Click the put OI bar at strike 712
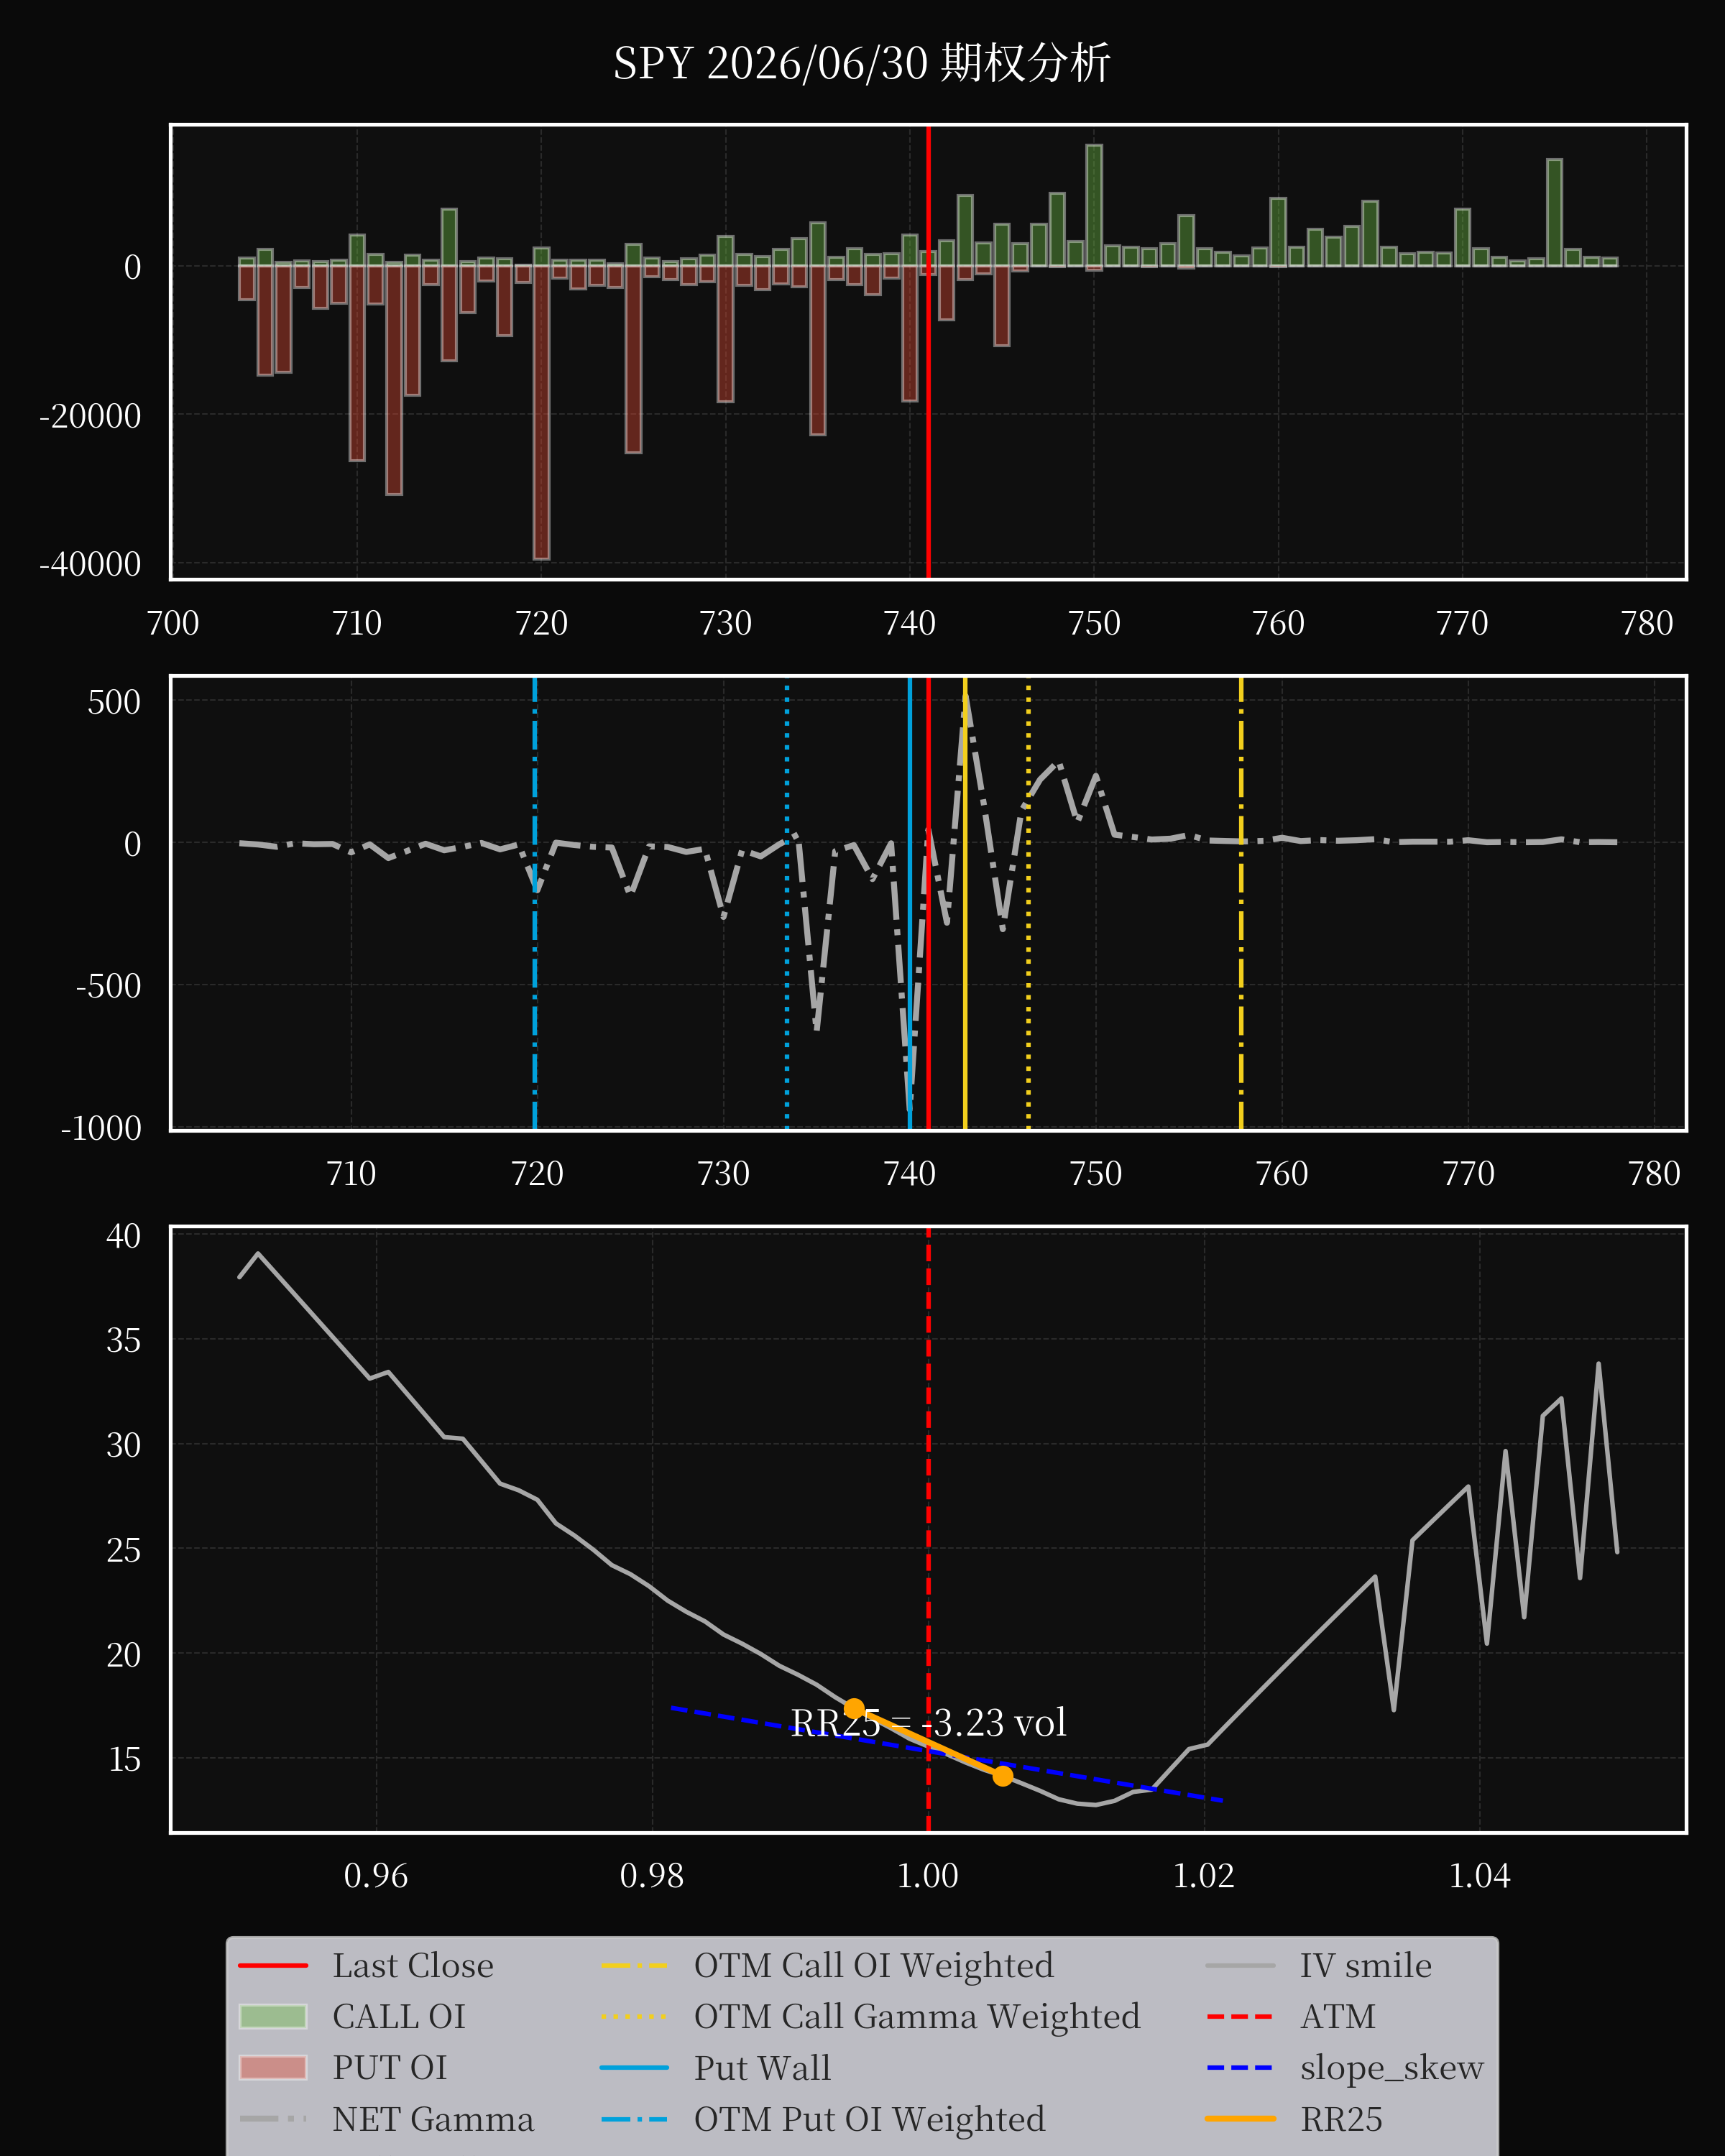 click(394, 380)
